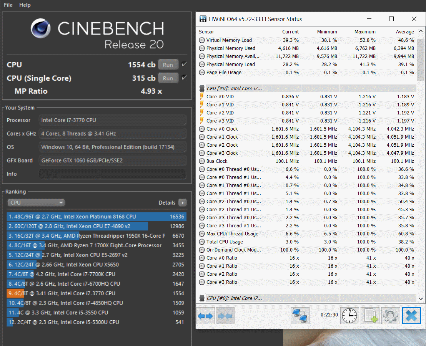
Task: Select Ryzen Threadripper 1950X ranking row
Action: 97,236
